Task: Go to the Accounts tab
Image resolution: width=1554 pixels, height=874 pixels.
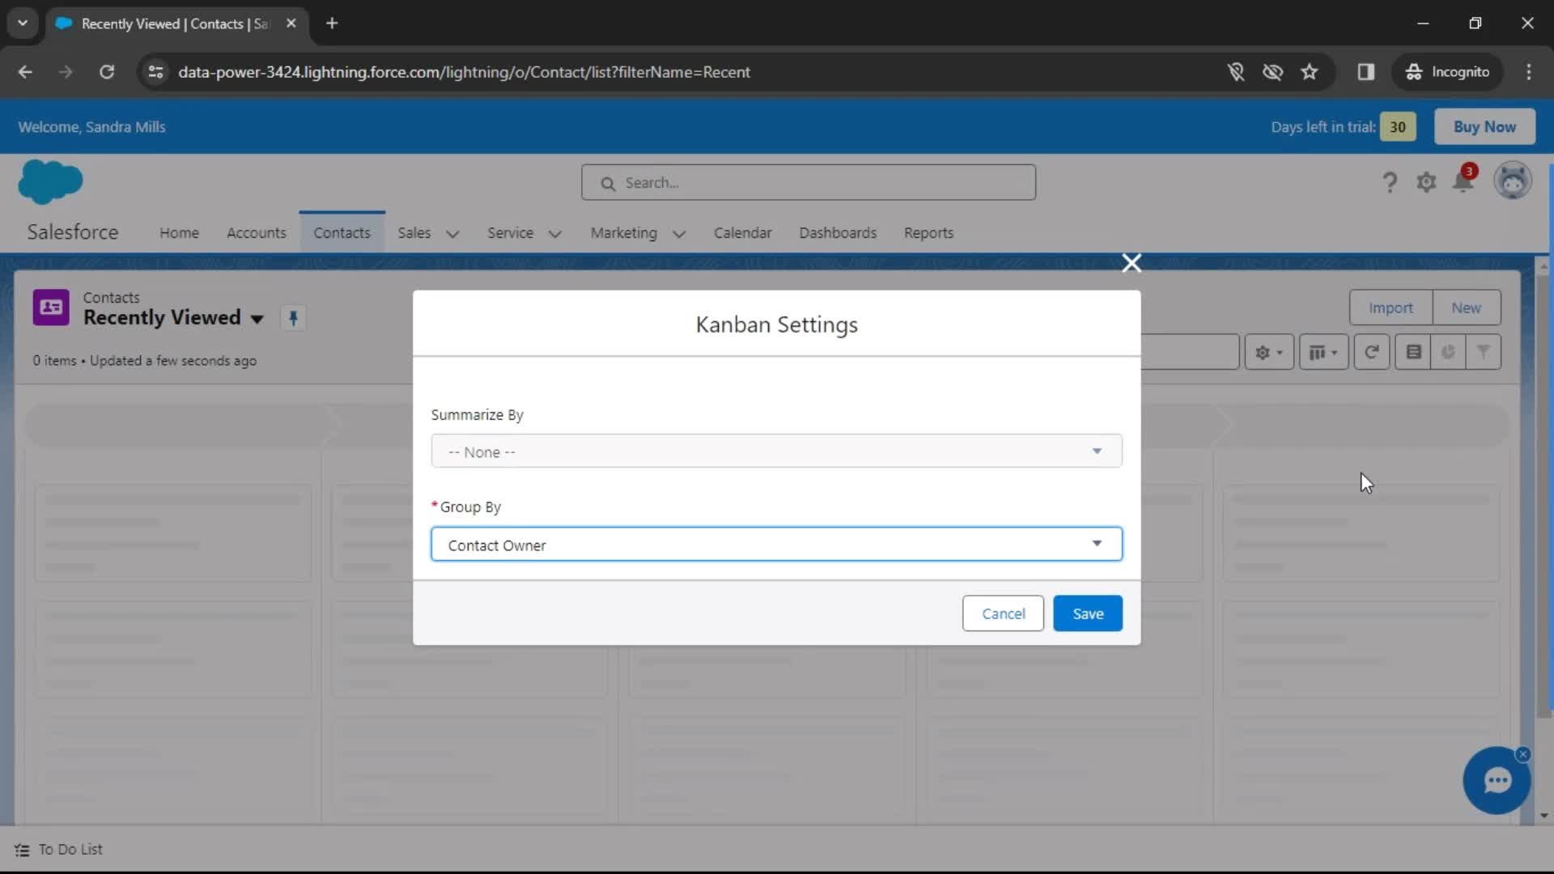Action: [x=257, y=233]
